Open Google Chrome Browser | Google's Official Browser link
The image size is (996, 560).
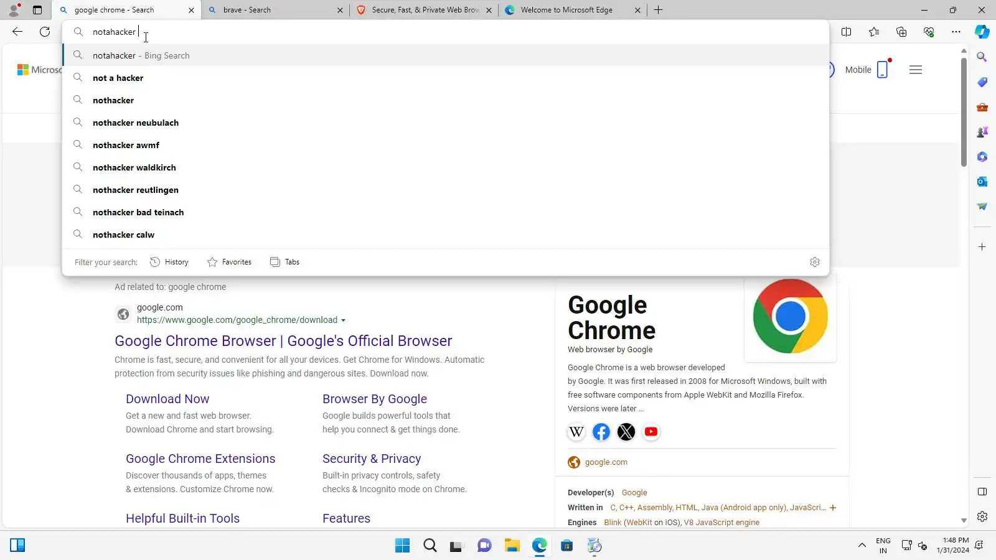(283, 341)
